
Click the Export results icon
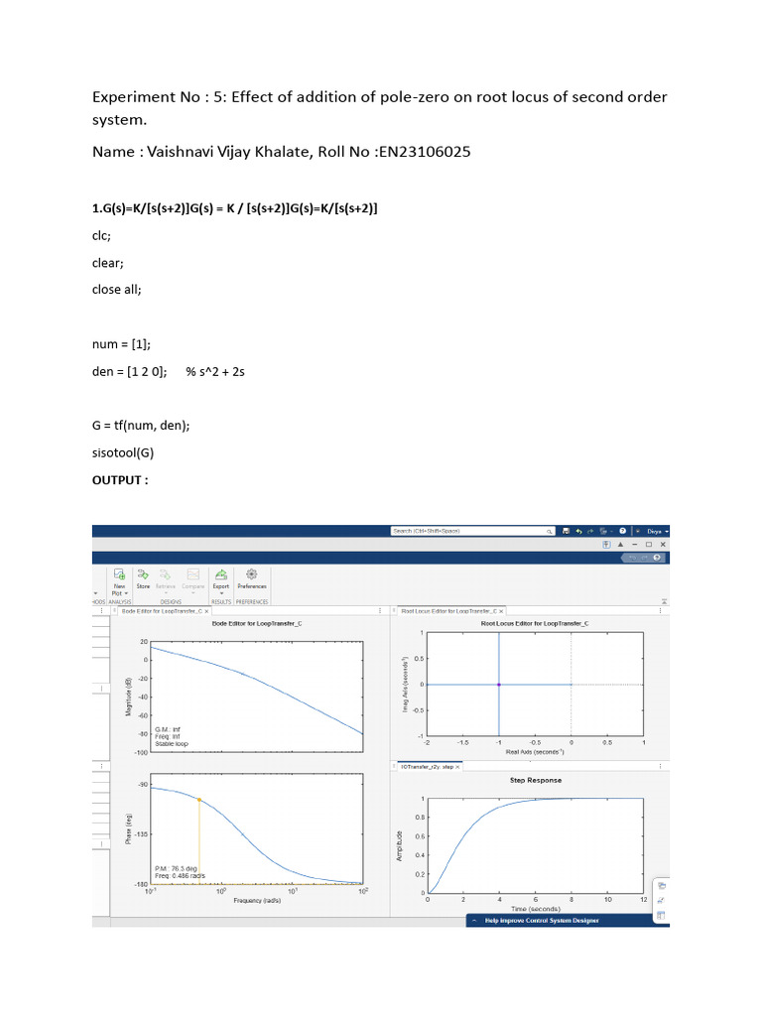(x=221, y=574)
